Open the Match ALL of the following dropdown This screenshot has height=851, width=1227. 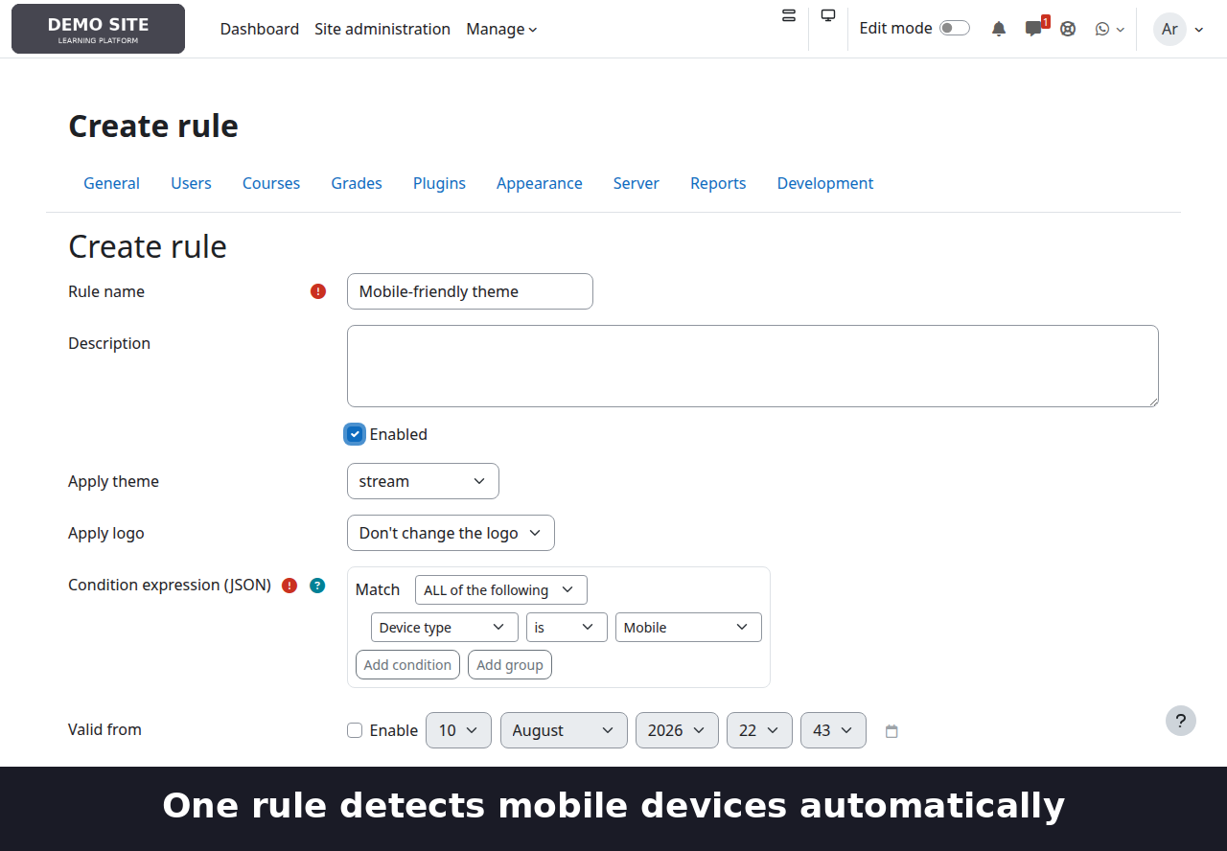(x=501, y=590)
